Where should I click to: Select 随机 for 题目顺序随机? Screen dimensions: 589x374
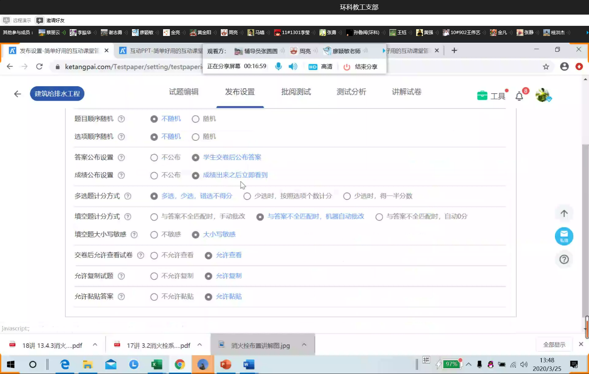coord(195,119)
